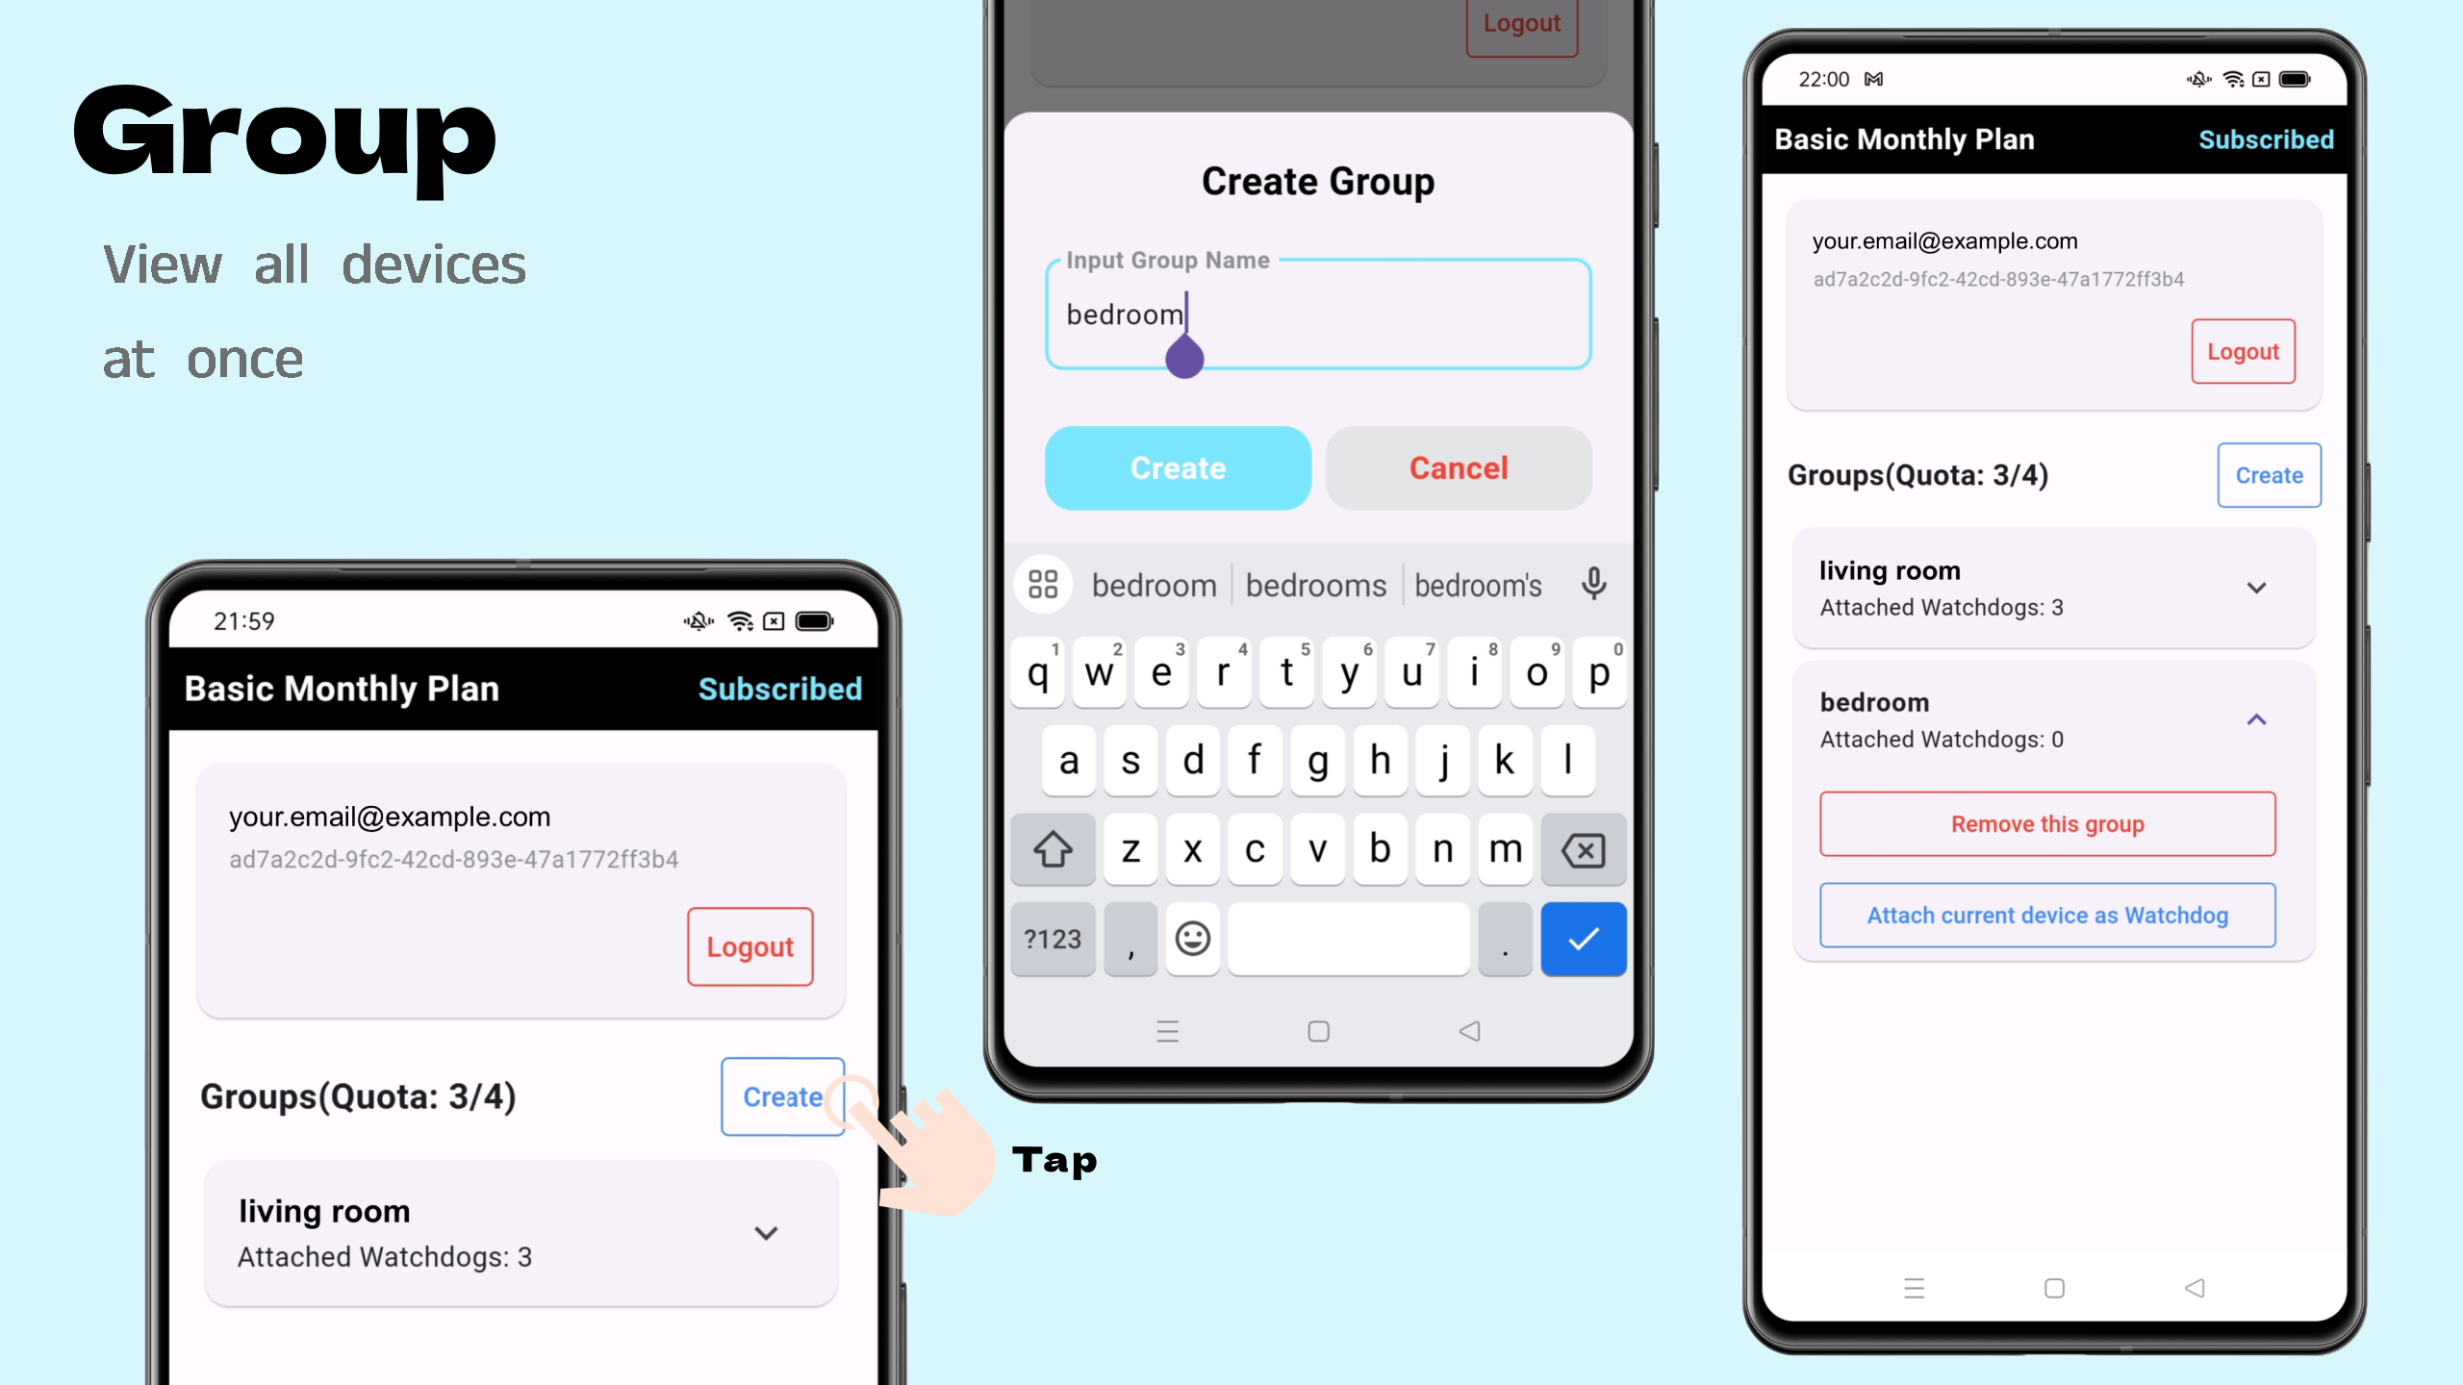Image resolution: width=2463 pixels, height=1385 pixels.
Task: Tap the microphone icon on keyboard
Action: click(1593, 584)
